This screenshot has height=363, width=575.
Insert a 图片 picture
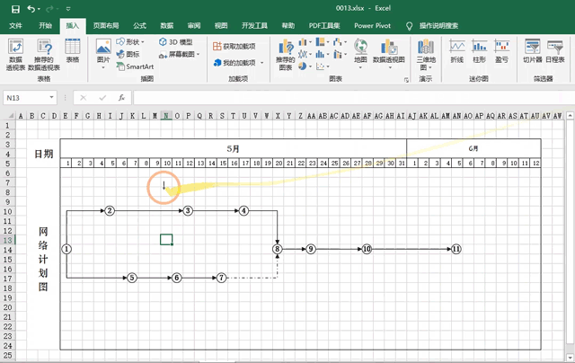coord(103,54)
